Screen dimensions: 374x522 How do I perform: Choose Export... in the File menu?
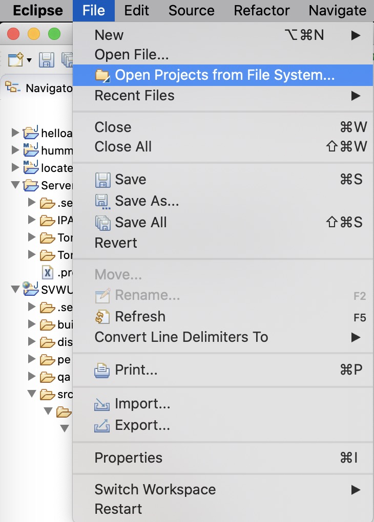(223, 425)
